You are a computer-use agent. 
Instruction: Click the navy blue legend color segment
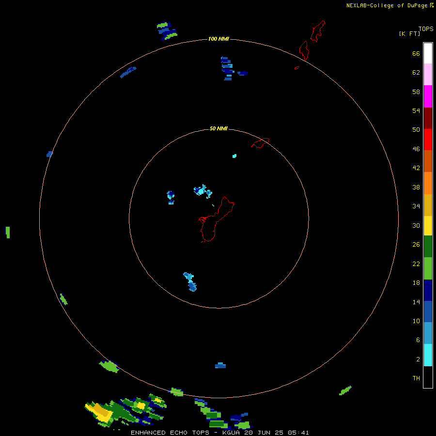(x=428, y=290)
